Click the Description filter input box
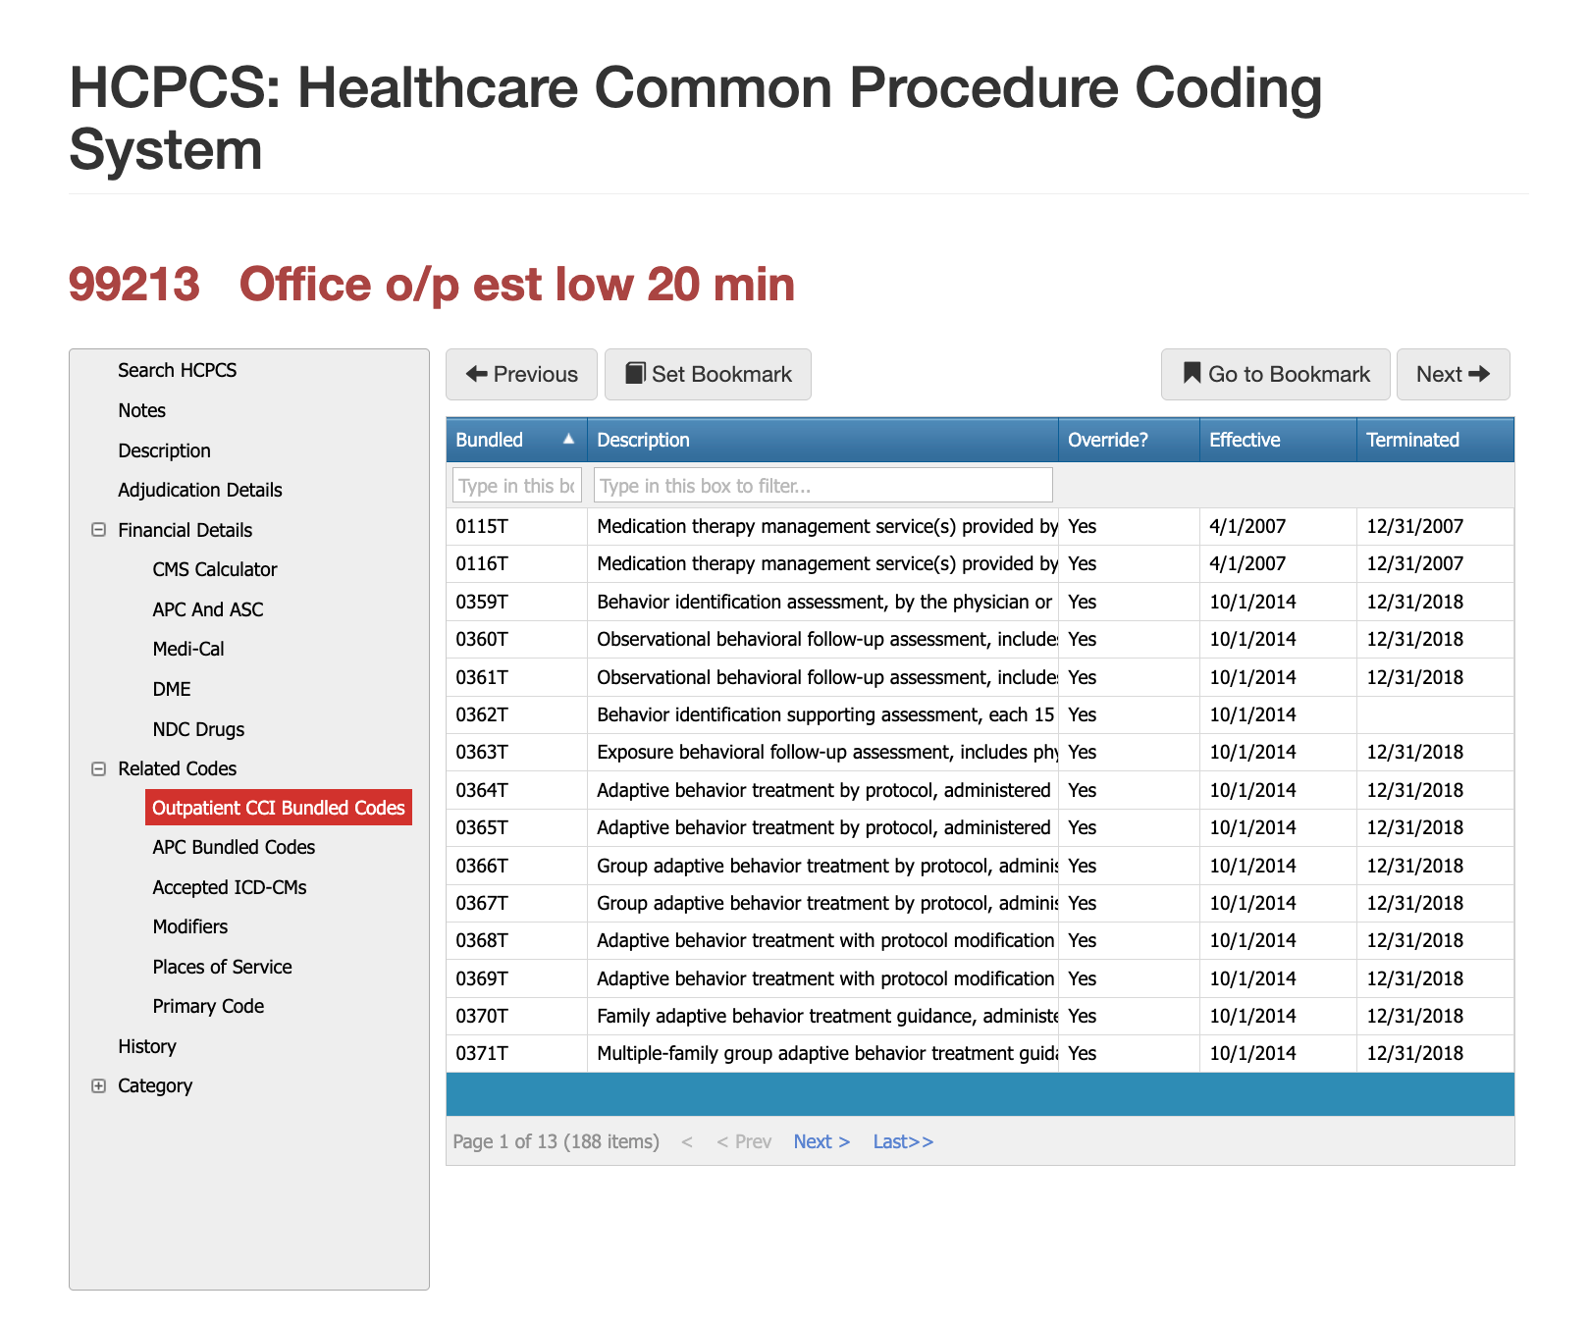Screen dimensions: 1590x1319 pos(822,484)
